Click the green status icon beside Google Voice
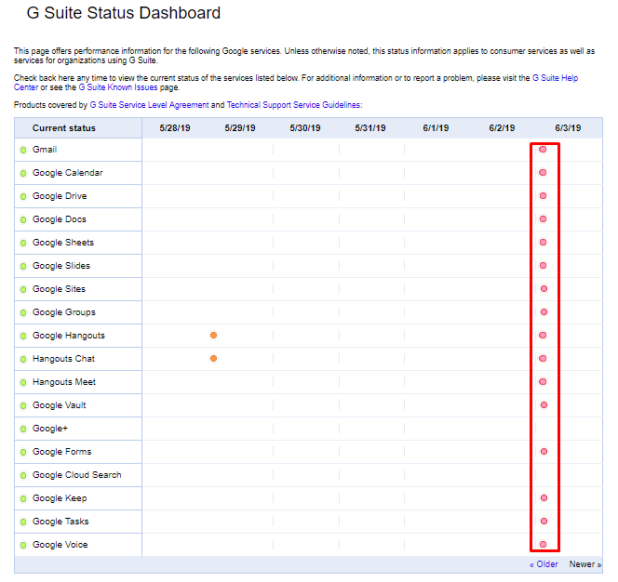Screen dimensions: 618x582 tap(23, 545)
